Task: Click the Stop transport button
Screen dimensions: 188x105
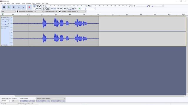Action: pos(14,7)
